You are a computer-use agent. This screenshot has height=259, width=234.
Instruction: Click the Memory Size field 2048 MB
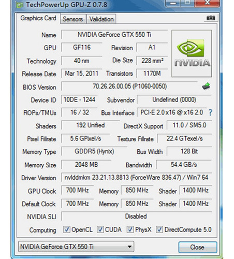[86, 165]
